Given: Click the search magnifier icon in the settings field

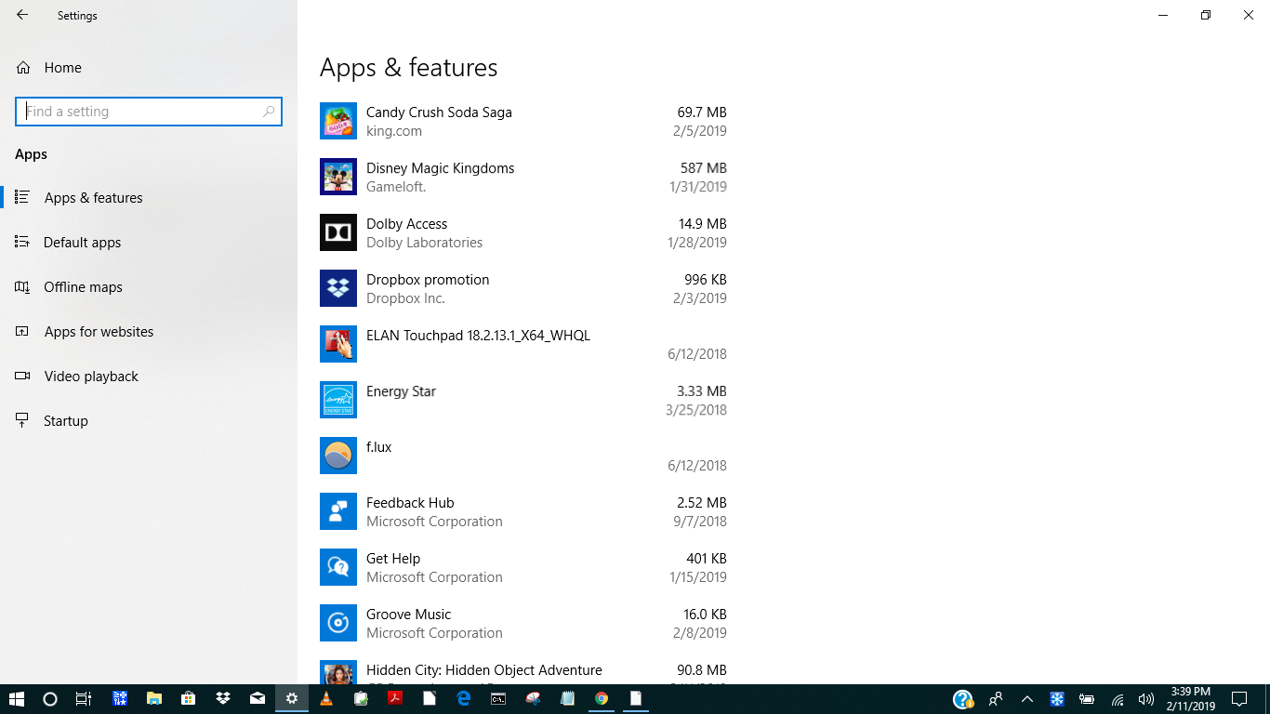Looking at the screenshot, I should [269, 112].
